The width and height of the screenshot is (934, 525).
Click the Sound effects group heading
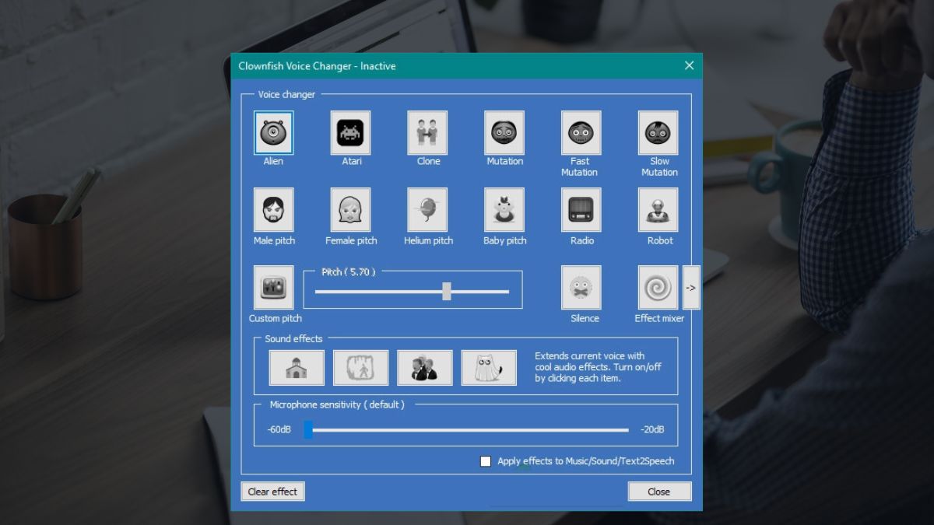tap(293, 338)
